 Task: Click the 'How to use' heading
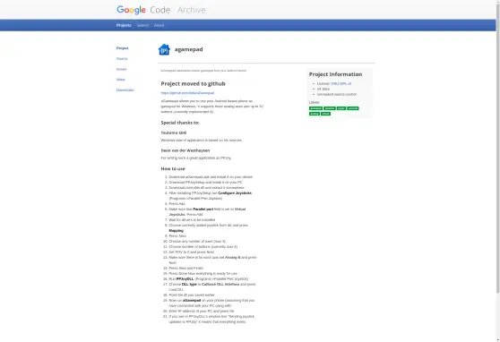[173, 168]
